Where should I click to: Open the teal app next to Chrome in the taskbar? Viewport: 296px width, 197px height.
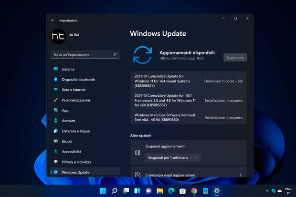point(205,191)
